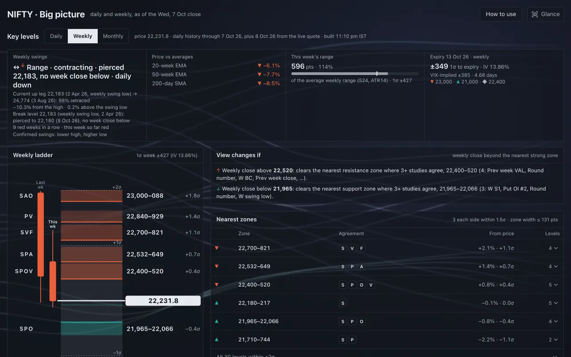This screenshot has width=571, height=357.
Task: Click the down arrow by 20-week EMA −6.1%
Action: [x=259, y=66]
